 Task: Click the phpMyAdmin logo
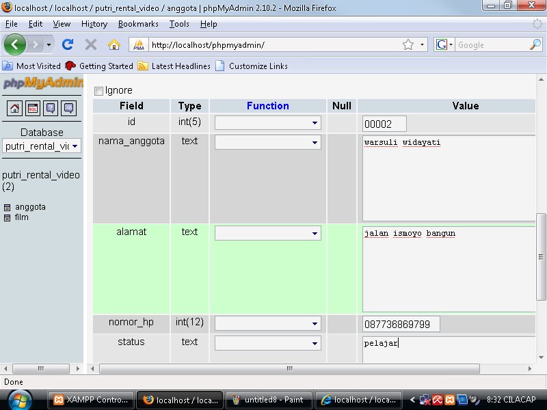(43, 83)
